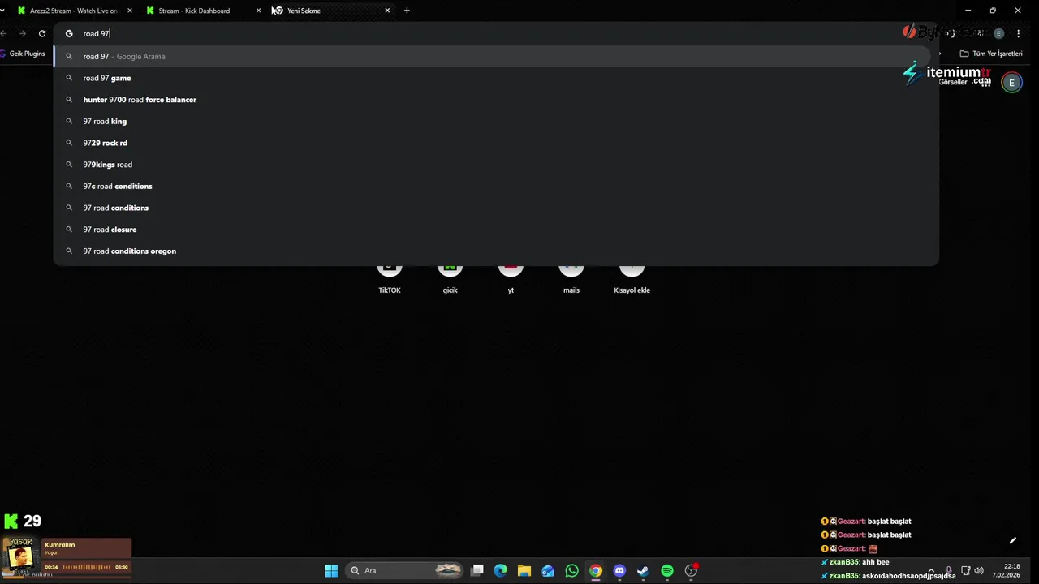The width and height of the screenshot is (1039, 584).
Task: Open the yt shortcut
Action: pos(511,278)
